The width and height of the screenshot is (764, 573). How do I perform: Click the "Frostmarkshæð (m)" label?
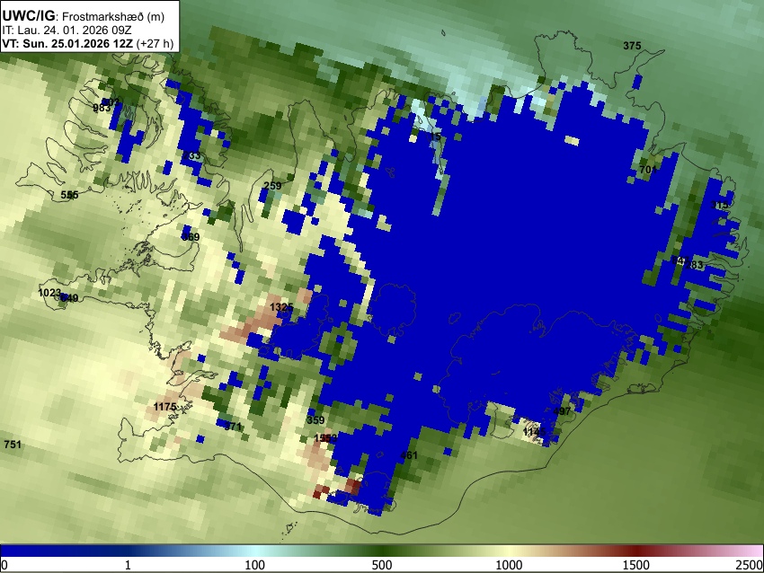[x=113, y=16]
